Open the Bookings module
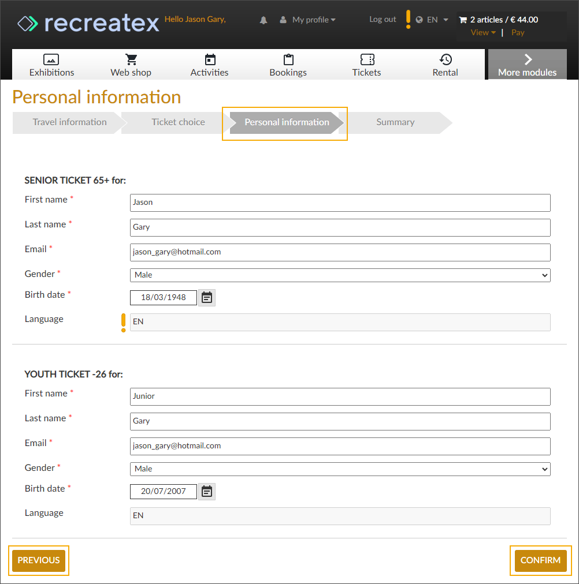 point(288,65)
